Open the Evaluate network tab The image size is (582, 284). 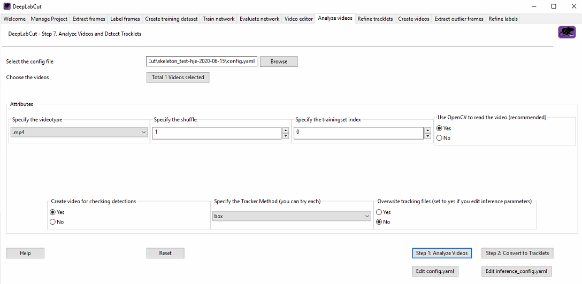(x=259, y=19)
